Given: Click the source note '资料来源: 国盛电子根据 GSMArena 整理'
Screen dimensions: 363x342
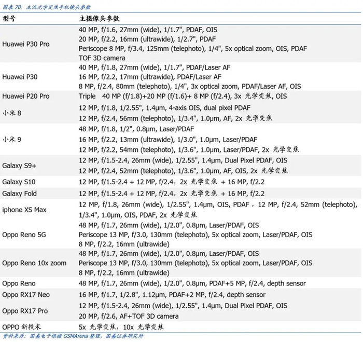Looking at the screenshot, I should (73, 336).
